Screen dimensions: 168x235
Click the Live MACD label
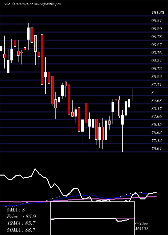[141, 226]
